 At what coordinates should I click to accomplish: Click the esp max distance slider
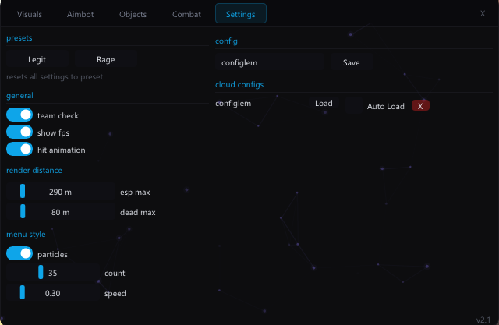tap(60, 192)
